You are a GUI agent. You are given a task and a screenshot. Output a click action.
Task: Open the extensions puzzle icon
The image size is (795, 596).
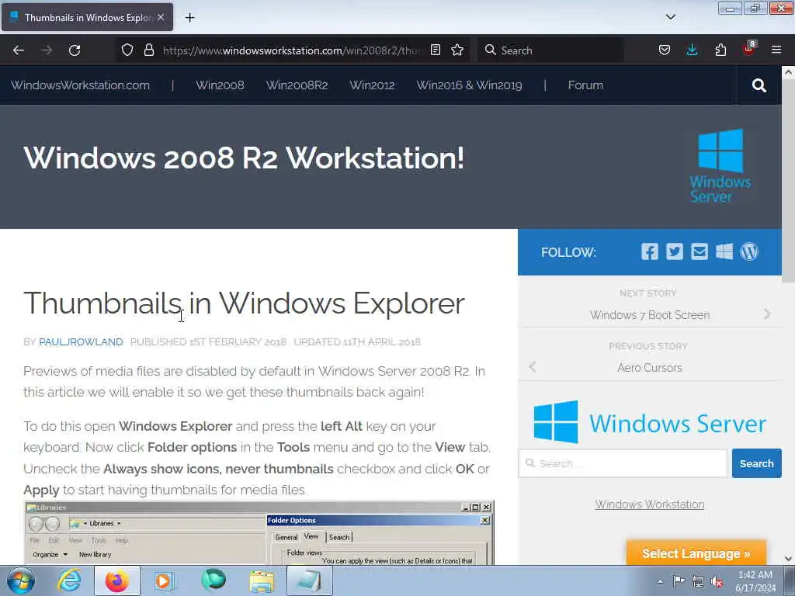point(720,50)
